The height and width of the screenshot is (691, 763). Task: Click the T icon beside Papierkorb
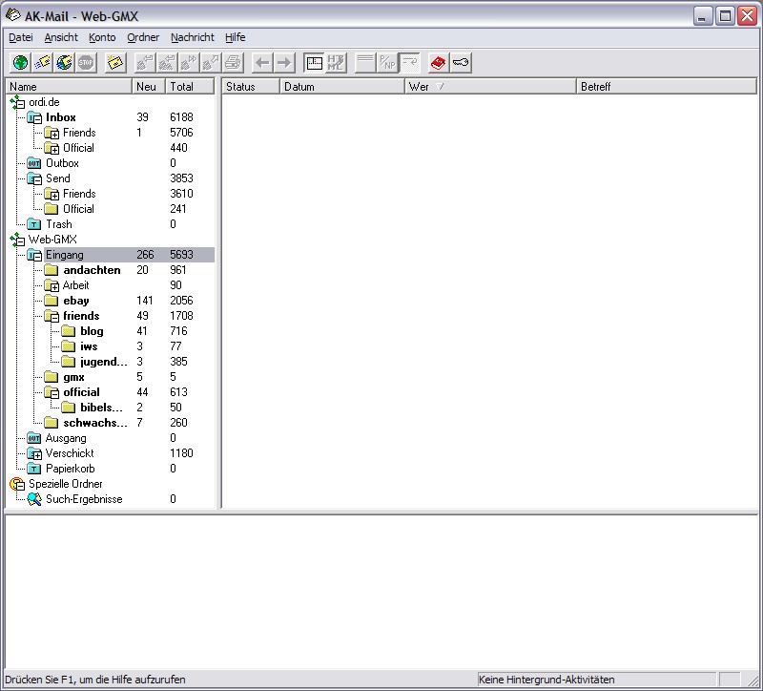33,469
